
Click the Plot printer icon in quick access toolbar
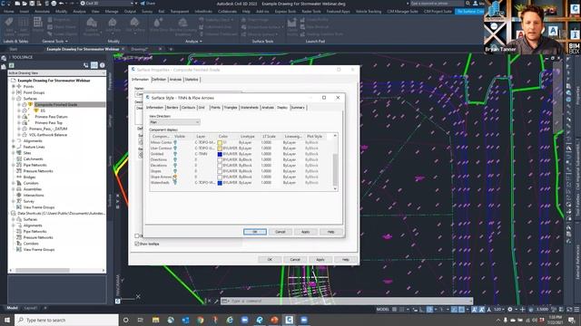pyautogui.click(x=54, y=4)
